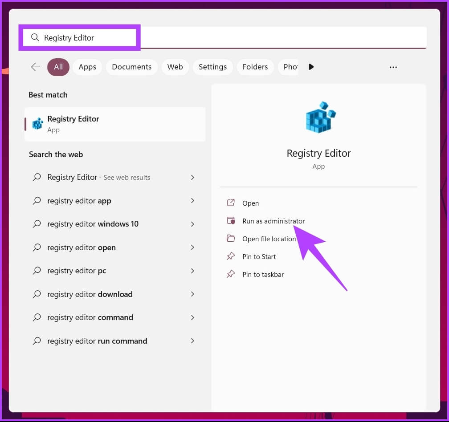The width and height of the screenshot is (449, 422).
Task: Click 'registry editor download' suggestion text
Action: [90, 294]
